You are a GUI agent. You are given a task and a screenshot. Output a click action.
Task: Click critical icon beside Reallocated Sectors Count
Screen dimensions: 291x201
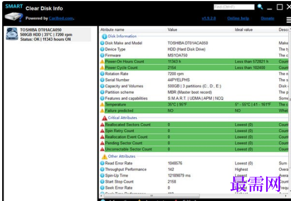pyautogui.click(x=102, y=125)
